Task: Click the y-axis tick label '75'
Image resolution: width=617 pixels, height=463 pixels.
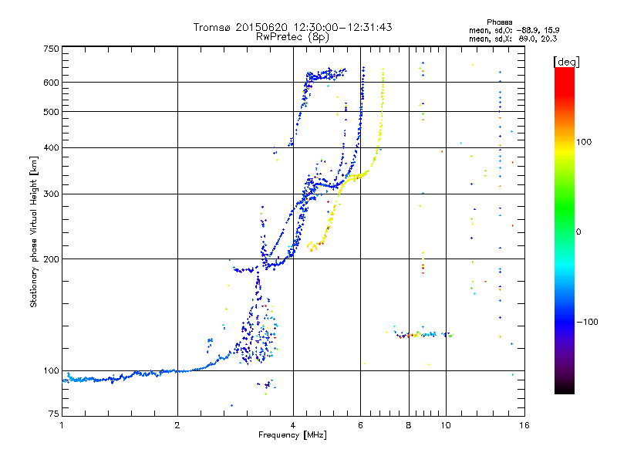Action: click(x=54, y=414)
